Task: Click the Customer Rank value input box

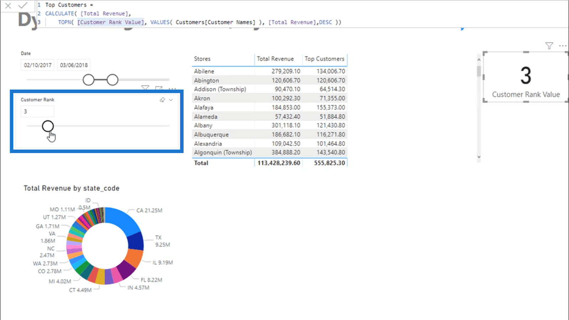Action: pos(37,111)
